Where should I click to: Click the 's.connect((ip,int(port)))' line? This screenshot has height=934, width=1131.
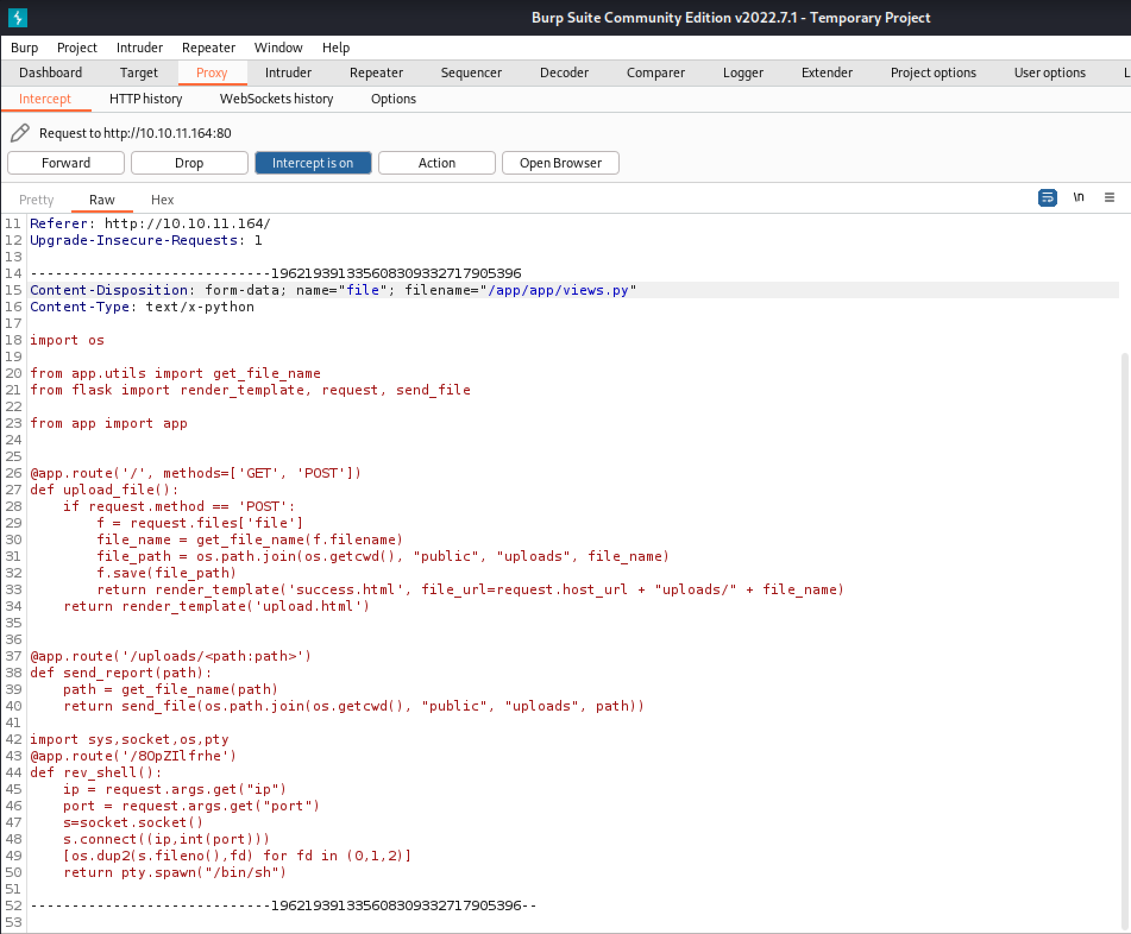pos(166,839)
